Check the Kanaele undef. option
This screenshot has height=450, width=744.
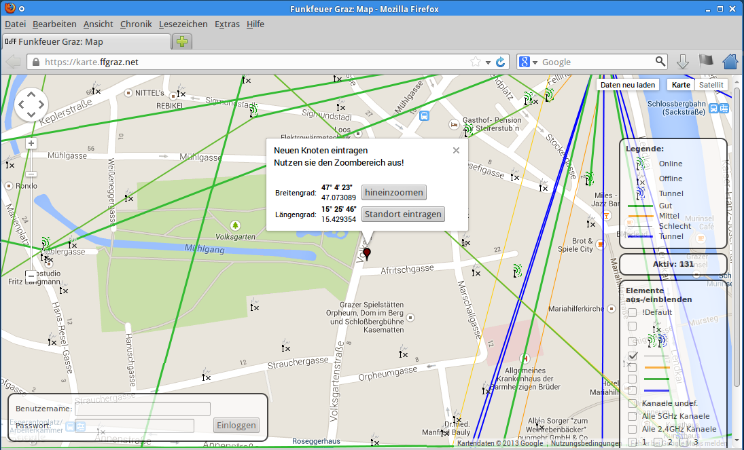632,403
